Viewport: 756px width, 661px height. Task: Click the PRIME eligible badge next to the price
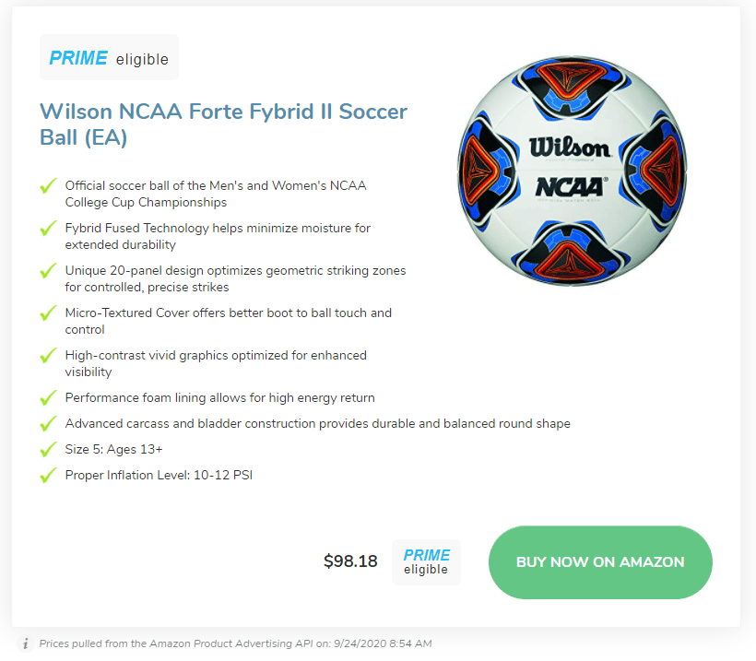[x=426, y=561]
